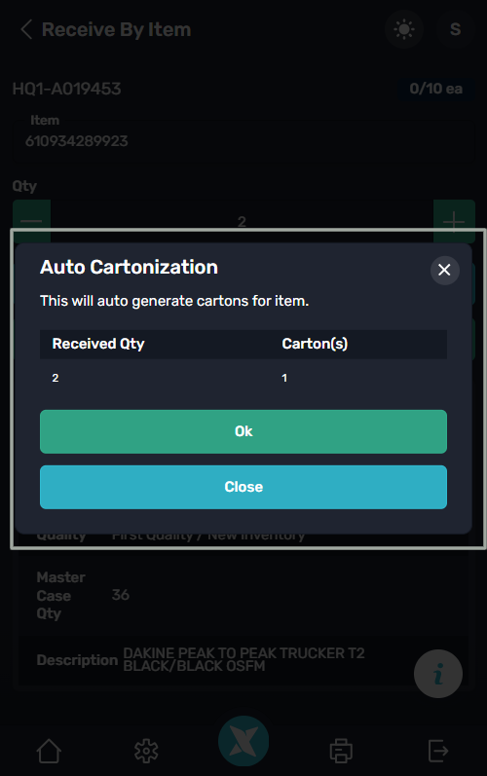Open the printer icon in bottom bar
Viewport: 487px width, 776px height.
click(341, 751)
